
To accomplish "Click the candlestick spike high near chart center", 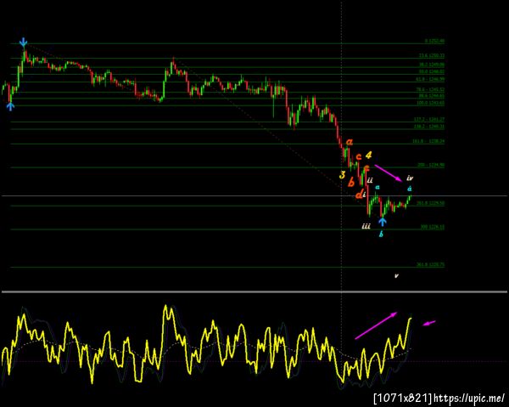I will point(173,59).
